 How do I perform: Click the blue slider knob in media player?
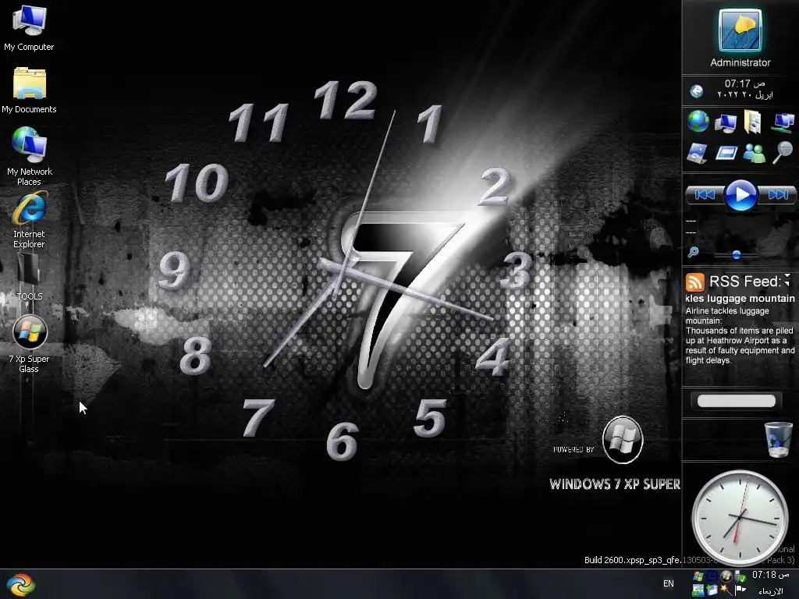(x=737, y=254)
